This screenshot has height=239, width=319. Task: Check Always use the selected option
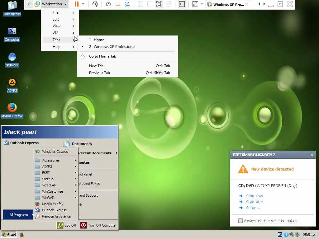[x=240, y=221]
